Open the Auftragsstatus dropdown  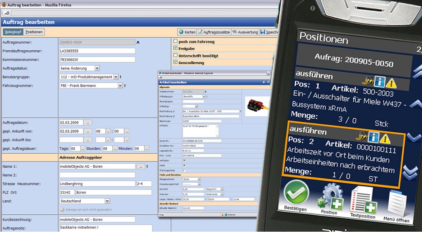click(97, 68)
